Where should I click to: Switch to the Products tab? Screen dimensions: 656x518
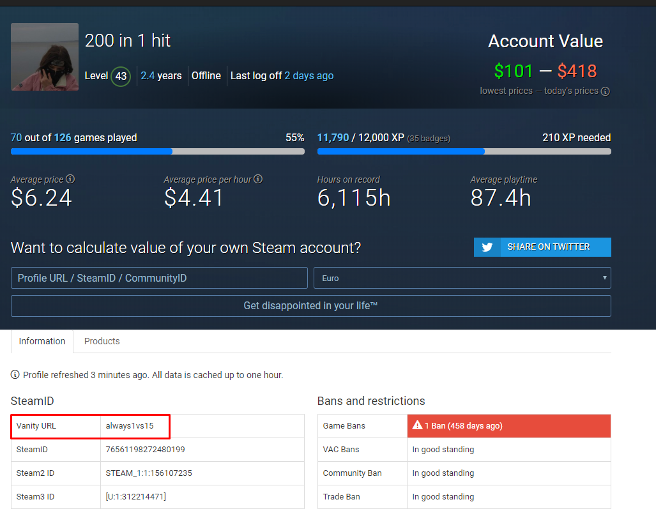click(x=102, y=341)
